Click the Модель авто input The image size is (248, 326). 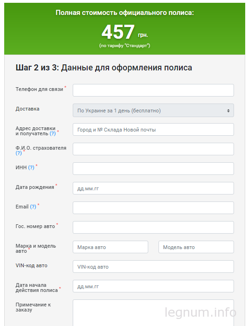(x=196, y=247)
